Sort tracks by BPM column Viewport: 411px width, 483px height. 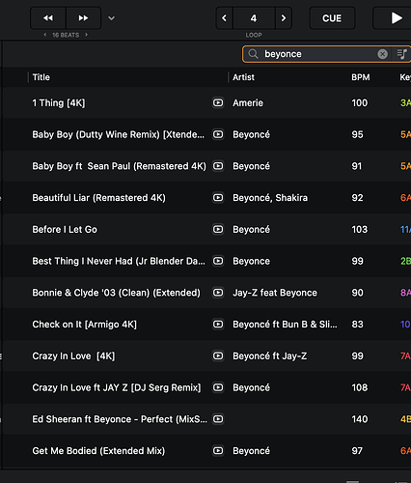361,77
